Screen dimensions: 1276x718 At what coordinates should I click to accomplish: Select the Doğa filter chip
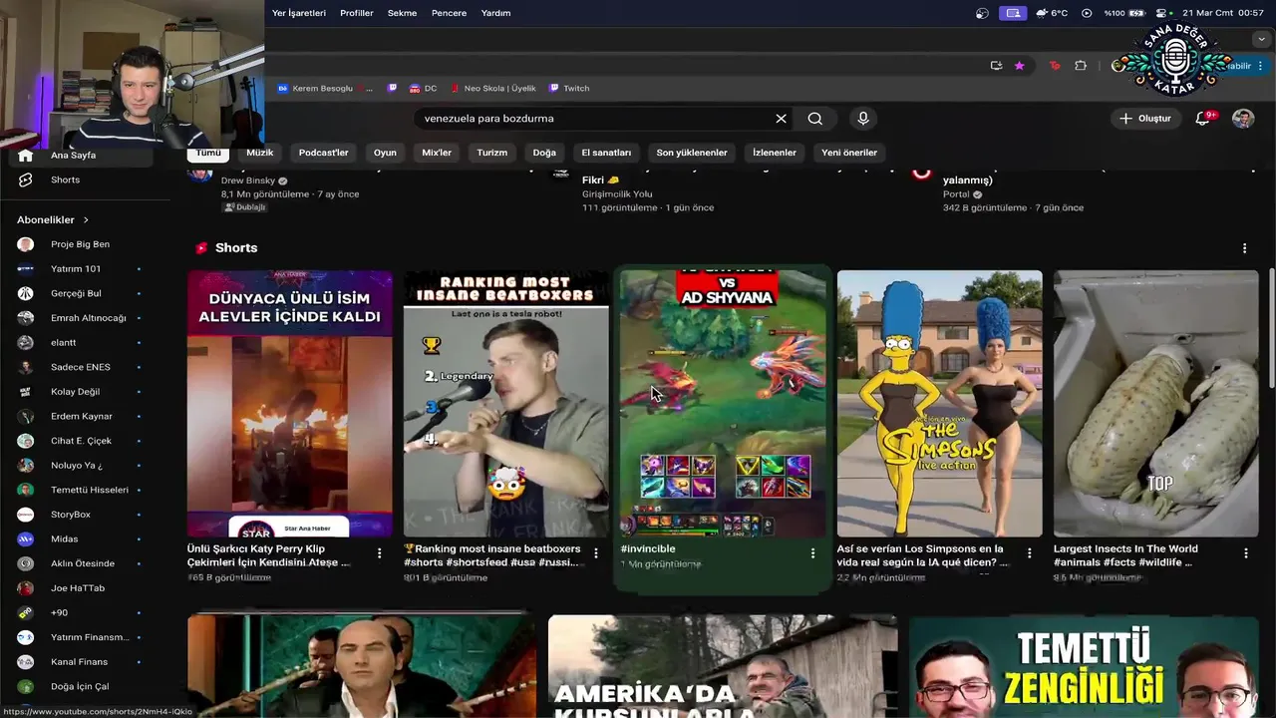click(544, 153)
